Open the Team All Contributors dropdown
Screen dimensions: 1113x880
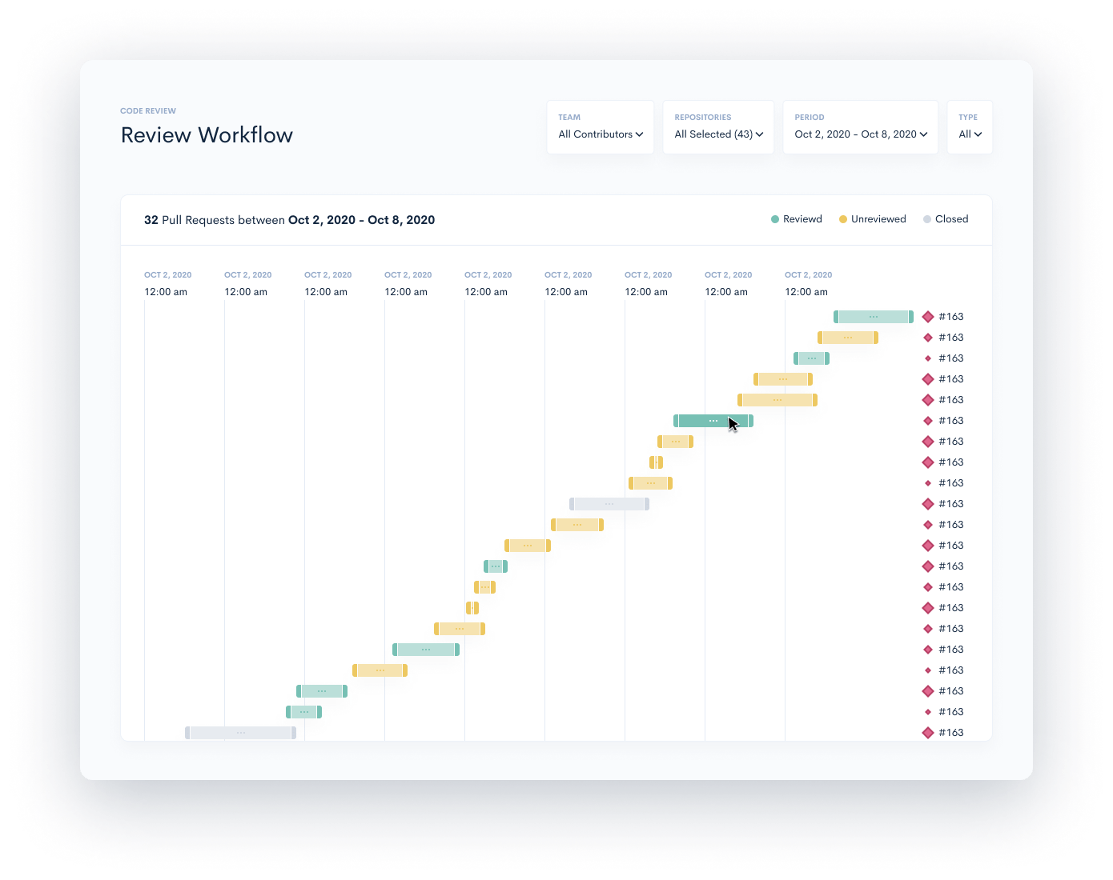pos(599,134)
